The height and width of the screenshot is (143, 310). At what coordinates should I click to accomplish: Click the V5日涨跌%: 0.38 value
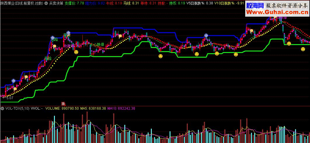pos(200,3)
